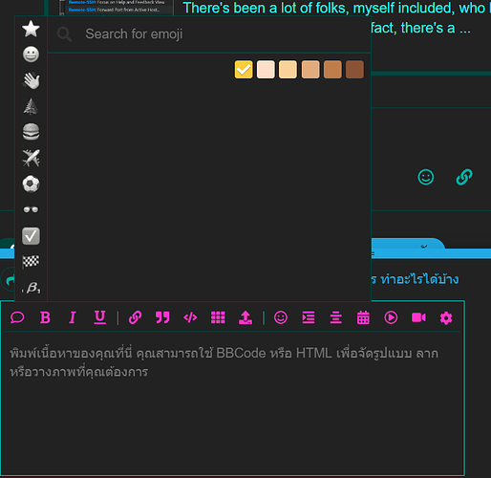
Task: Open the Thai topic link ending "ทำอะไรได้บ้าง"
Action: click(x=416, y=279)
